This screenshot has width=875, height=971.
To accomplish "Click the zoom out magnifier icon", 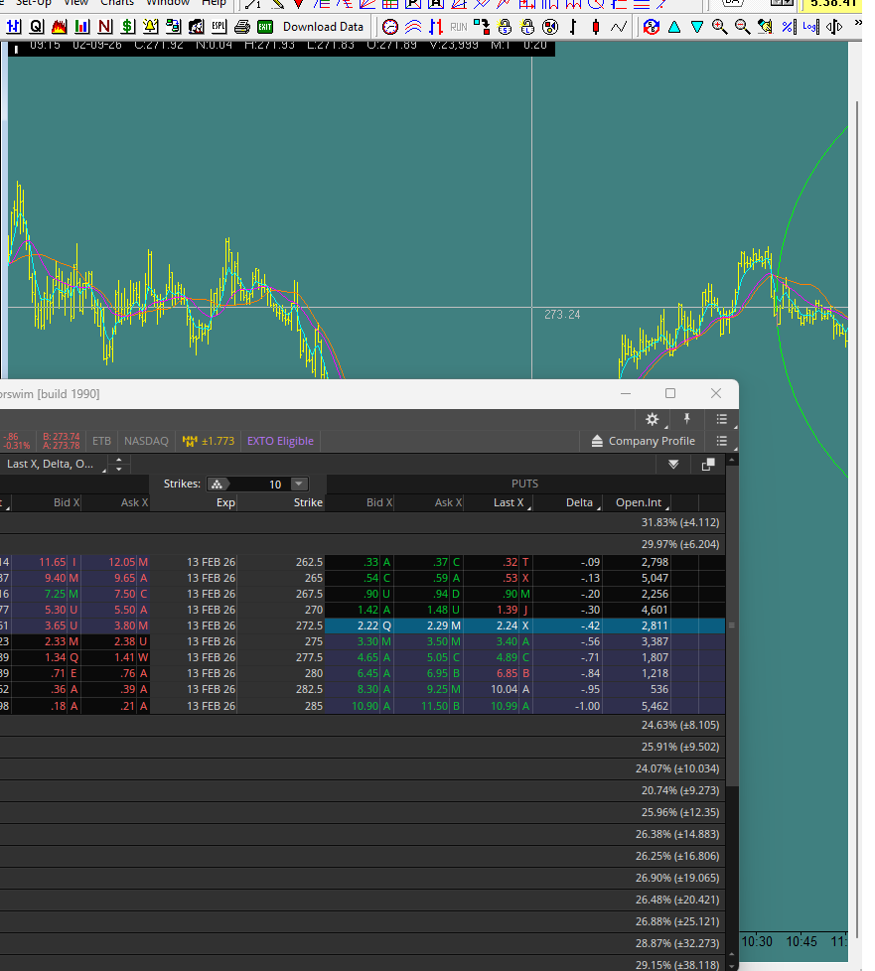I will [742, 27].
